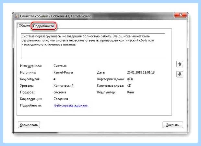This screenshot has width=201, height=146.
Task: Click the Дата label
Action: [101, 73]
